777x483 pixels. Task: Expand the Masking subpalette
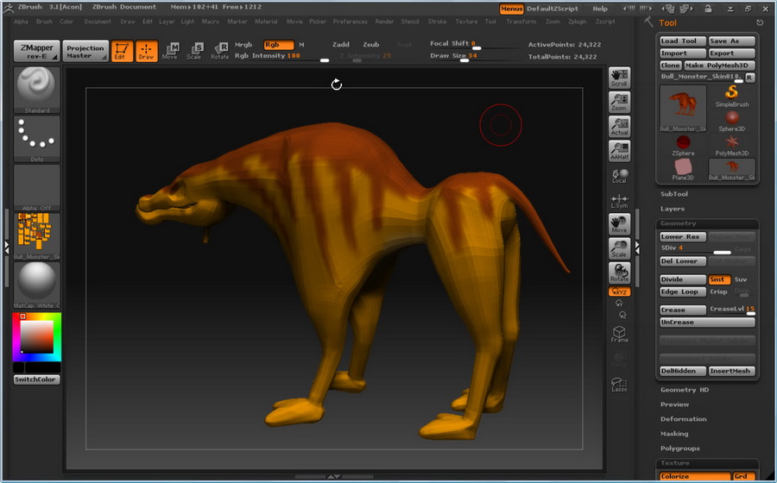674,434
